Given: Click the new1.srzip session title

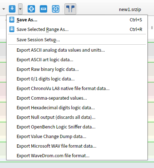Looking at the screenshot, I should click(x=130, y=10).
